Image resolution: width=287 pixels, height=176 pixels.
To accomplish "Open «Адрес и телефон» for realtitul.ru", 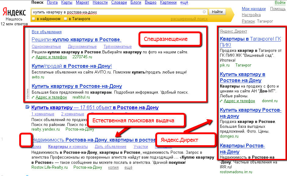I will (51, 97).
